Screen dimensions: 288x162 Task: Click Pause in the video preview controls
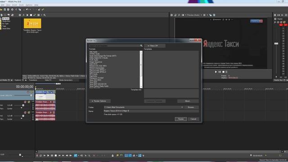point(220,72)
